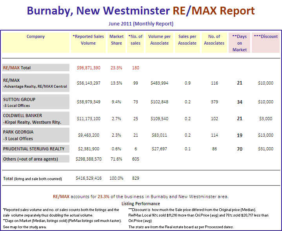Image resolution: width=282 pixels, height=231 pixels.
Task: Click the $96,871,390 sales volume value
Action: click(x=89, y=68)
